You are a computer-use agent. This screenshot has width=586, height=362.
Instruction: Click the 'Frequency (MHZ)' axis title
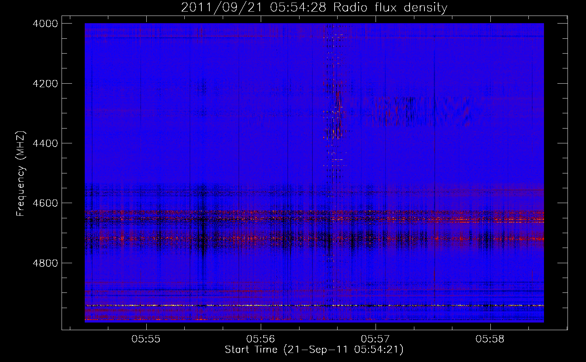(x=21, y=173)
